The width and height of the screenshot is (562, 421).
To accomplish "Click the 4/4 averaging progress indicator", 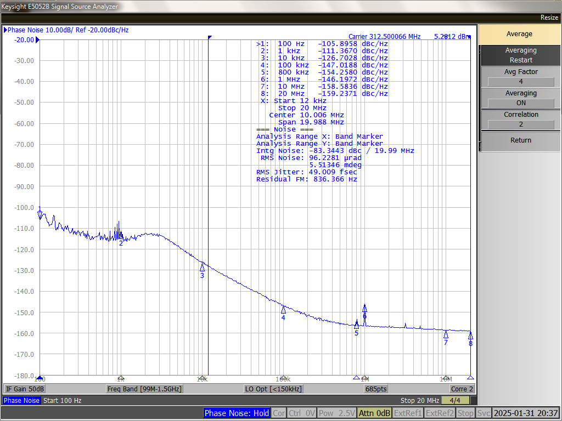I will coord(456,401).
